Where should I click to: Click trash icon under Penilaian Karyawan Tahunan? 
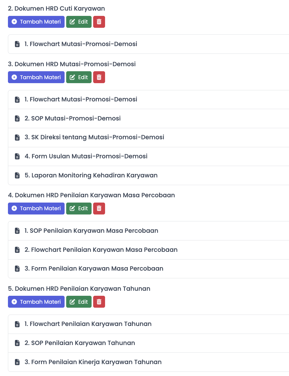[99, 302]
